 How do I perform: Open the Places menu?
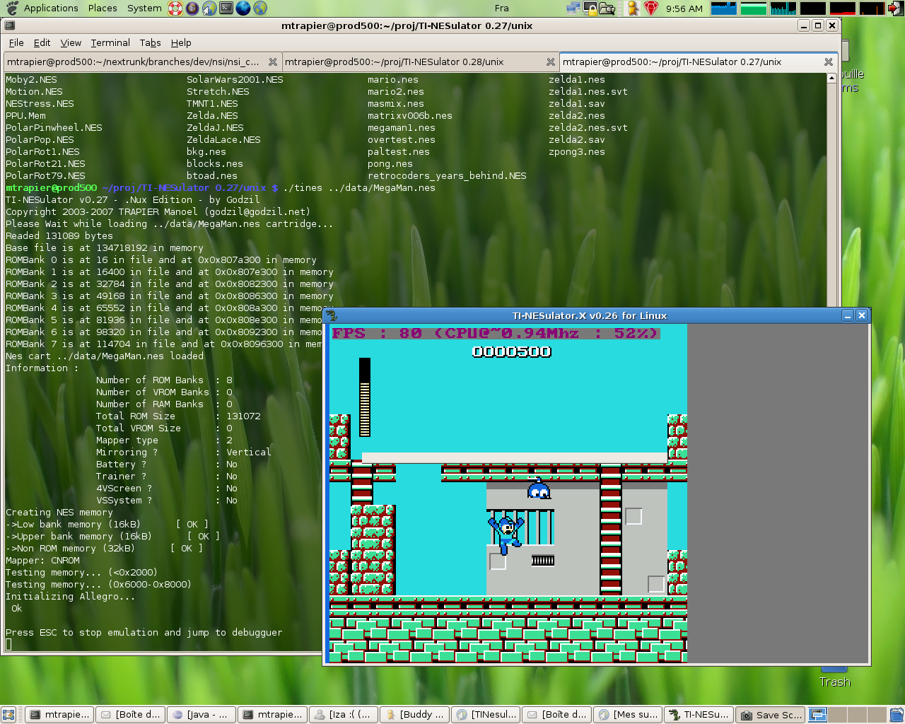point(103,8)
